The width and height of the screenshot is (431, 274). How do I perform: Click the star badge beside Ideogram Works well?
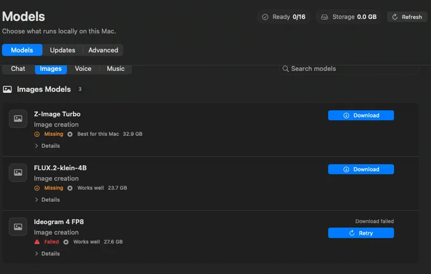point(66,242)
